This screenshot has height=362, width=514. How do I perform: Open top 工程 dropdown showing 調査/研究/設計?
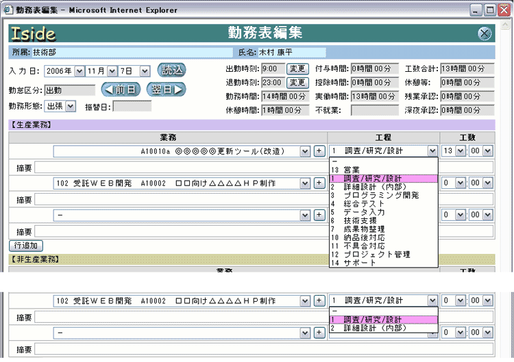click(432, 151)
